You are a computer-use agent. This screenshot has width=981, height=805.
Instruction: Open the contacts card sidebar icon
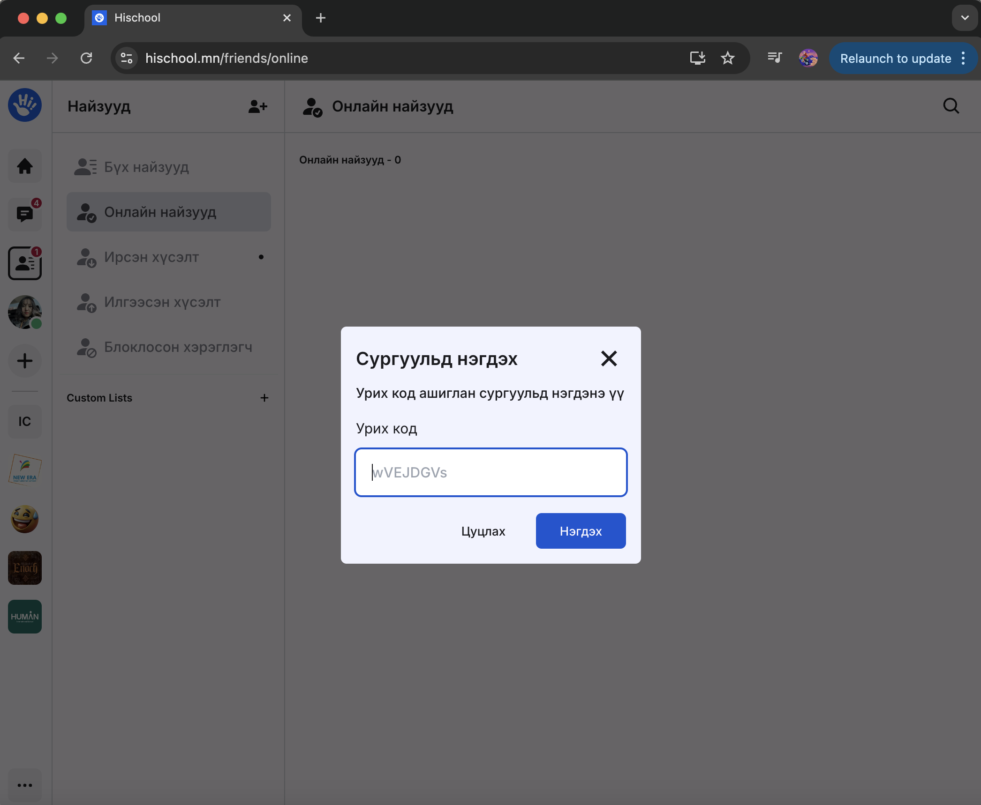point(25,263)
